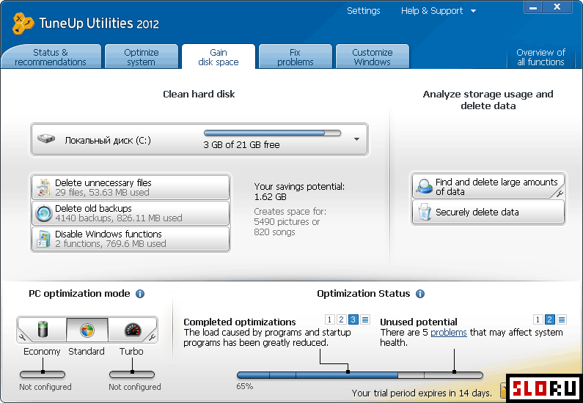This screenshot has width=583, height=403.
Task: Open the Локальный диск (C:) combo box
Action: click(x=199, y=139)
